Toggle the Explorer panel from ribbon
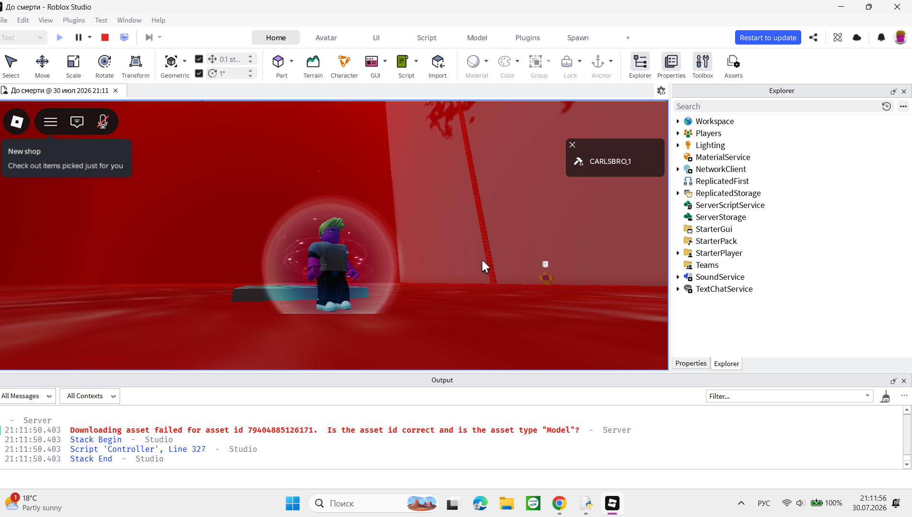 tap(640, 66)
